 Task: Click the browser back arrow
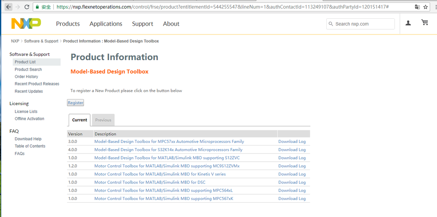(9, 7)
